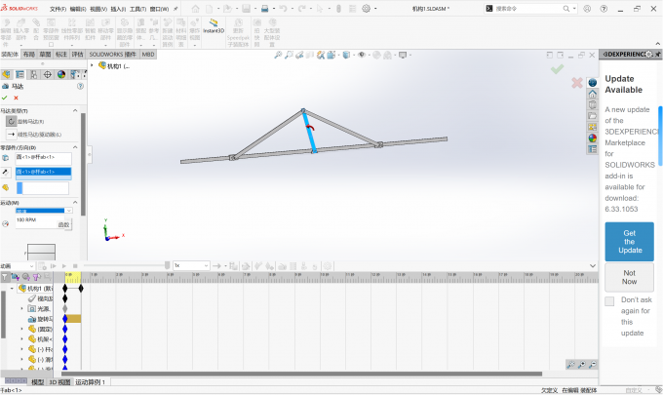
Task: Check Don't ask again for this update
Action: (x=609, y=301)
